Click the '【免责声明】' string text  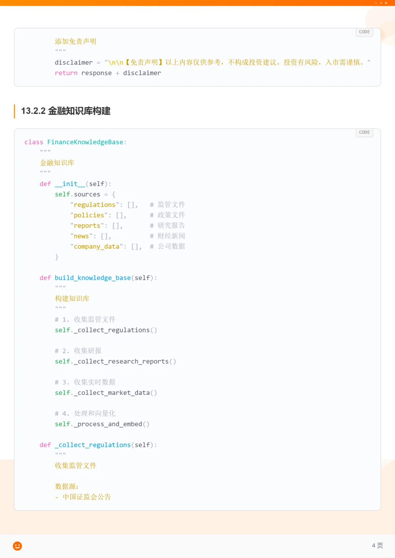[x=144, y=63]
